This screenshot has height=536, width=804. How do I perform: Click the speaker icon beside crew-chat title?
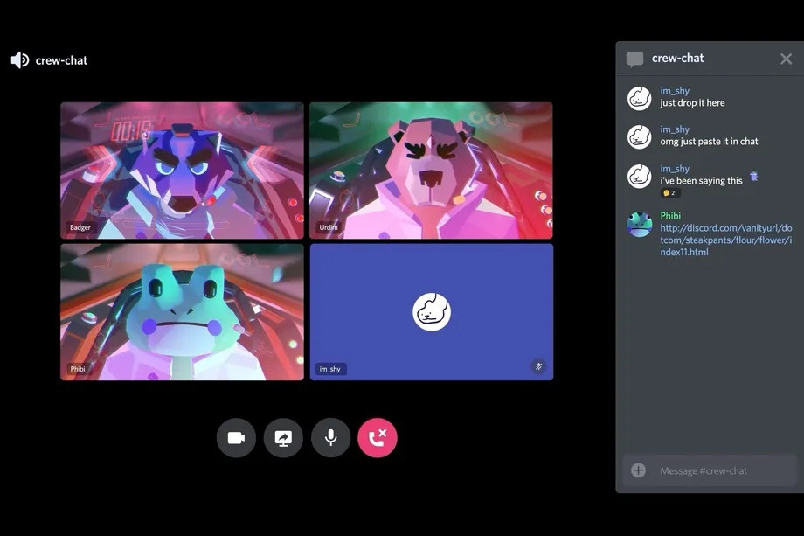point(20,60)
